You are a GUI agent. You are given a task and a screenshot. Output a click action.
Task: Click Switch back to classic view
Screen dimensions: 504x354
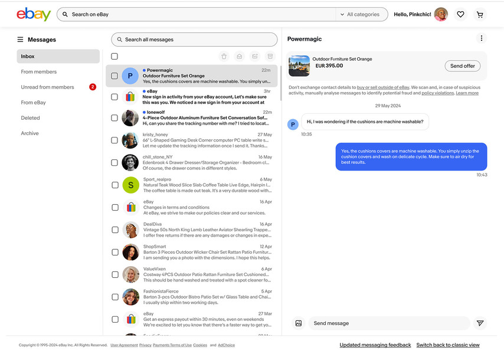point(448,345)
